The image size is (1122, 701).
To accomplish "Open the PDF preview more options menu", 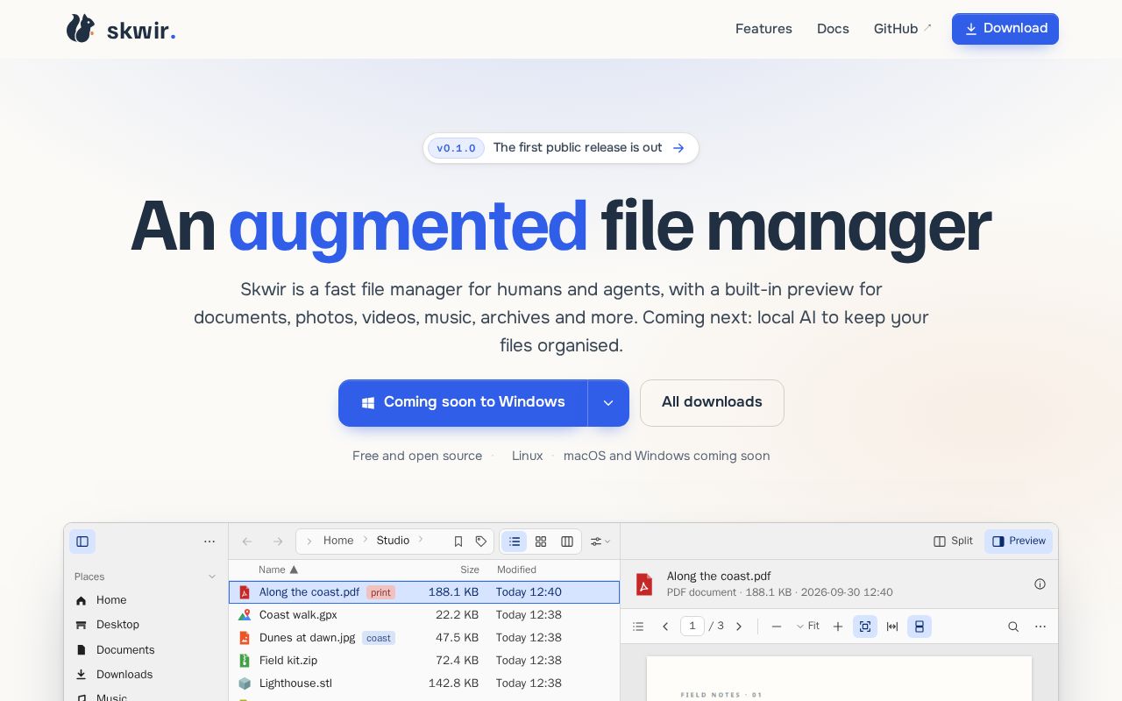I will [1040, 627].
